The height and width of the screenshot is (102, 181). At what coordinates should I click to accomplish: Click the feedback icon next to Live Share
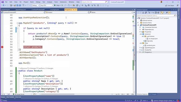(178, 5)
